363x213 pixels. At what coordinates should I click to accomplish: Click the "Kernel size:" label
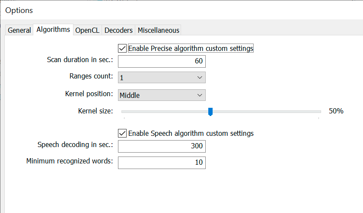(95, 111)
